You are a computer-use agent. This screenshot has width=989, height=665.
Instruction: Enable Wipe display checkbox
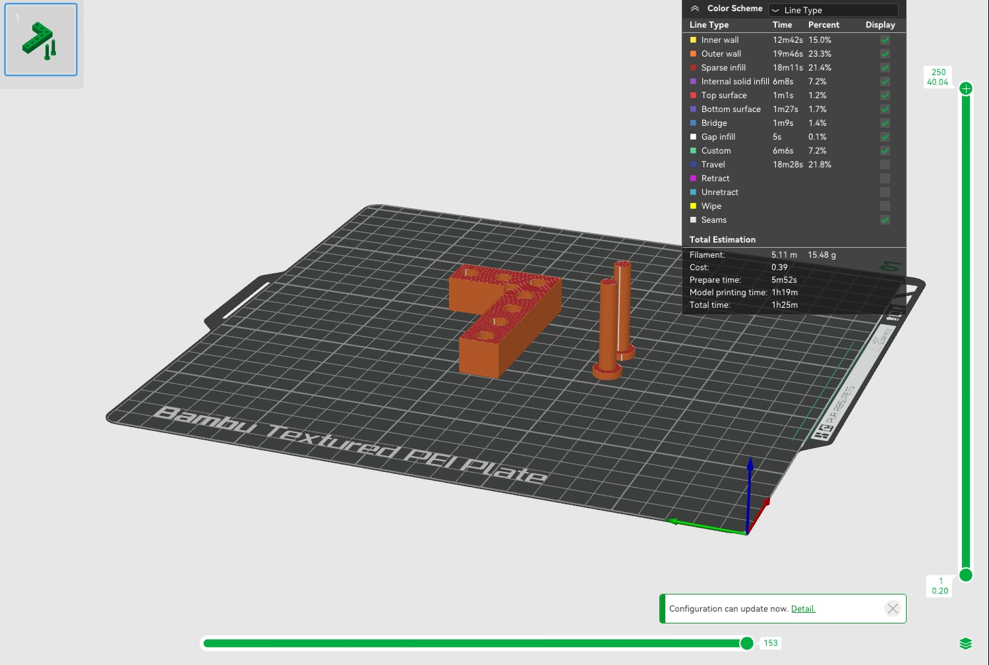pyautogui.click(x=885, y=206)
